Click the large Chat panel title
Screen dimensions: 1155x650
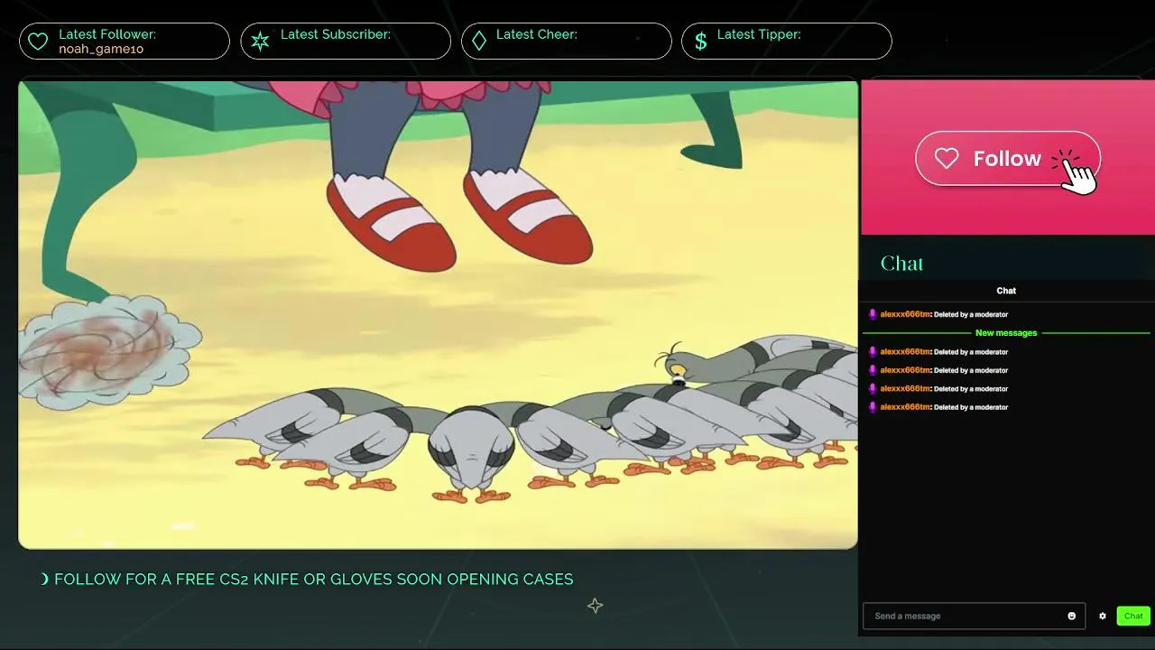[x=901, y=264]
